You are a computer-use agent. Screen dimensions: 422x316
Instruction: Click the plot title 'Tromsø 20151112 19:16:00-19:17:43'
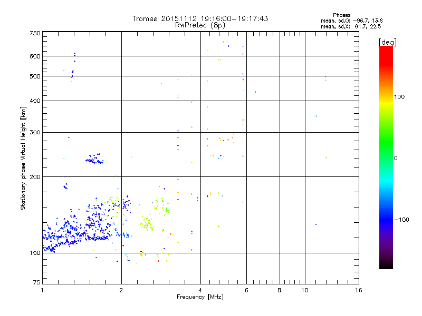[x=200, y=18]
